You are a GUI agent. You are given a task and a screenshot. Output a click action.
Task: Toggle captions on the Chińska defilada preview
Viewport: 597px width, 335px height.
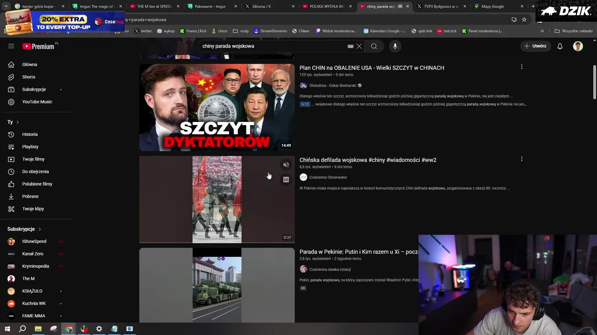click(x=286, y=180)
